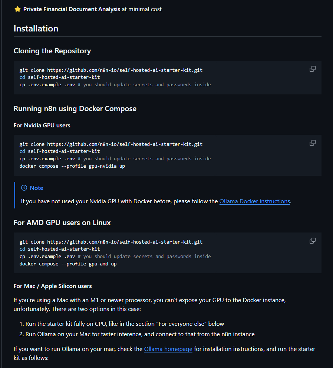This screenshot has height=368, width=333.
Task: Click the docker compose gpu-amd command line
Action: (68, 264)
